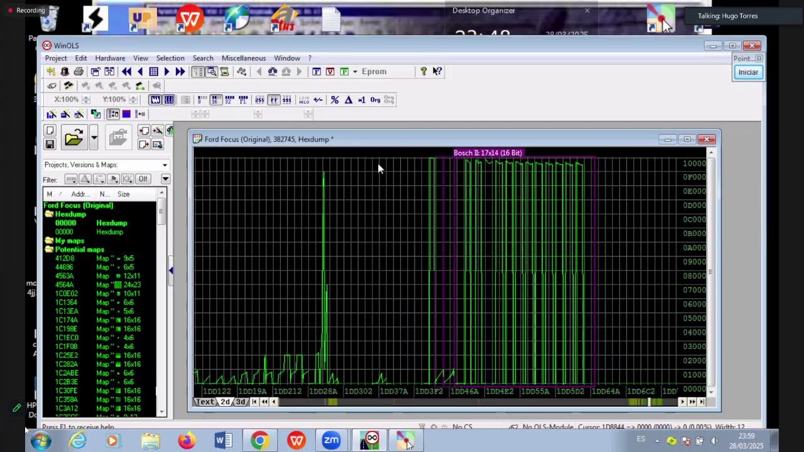Click the hexdump horizontal scrollbar track
The image size is (804, 452).
pyautogui.click(x=477, y=402)
